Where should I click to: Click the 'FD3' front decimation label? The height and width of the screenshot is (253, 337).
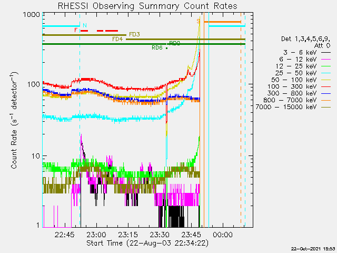(x=135, y=34)
